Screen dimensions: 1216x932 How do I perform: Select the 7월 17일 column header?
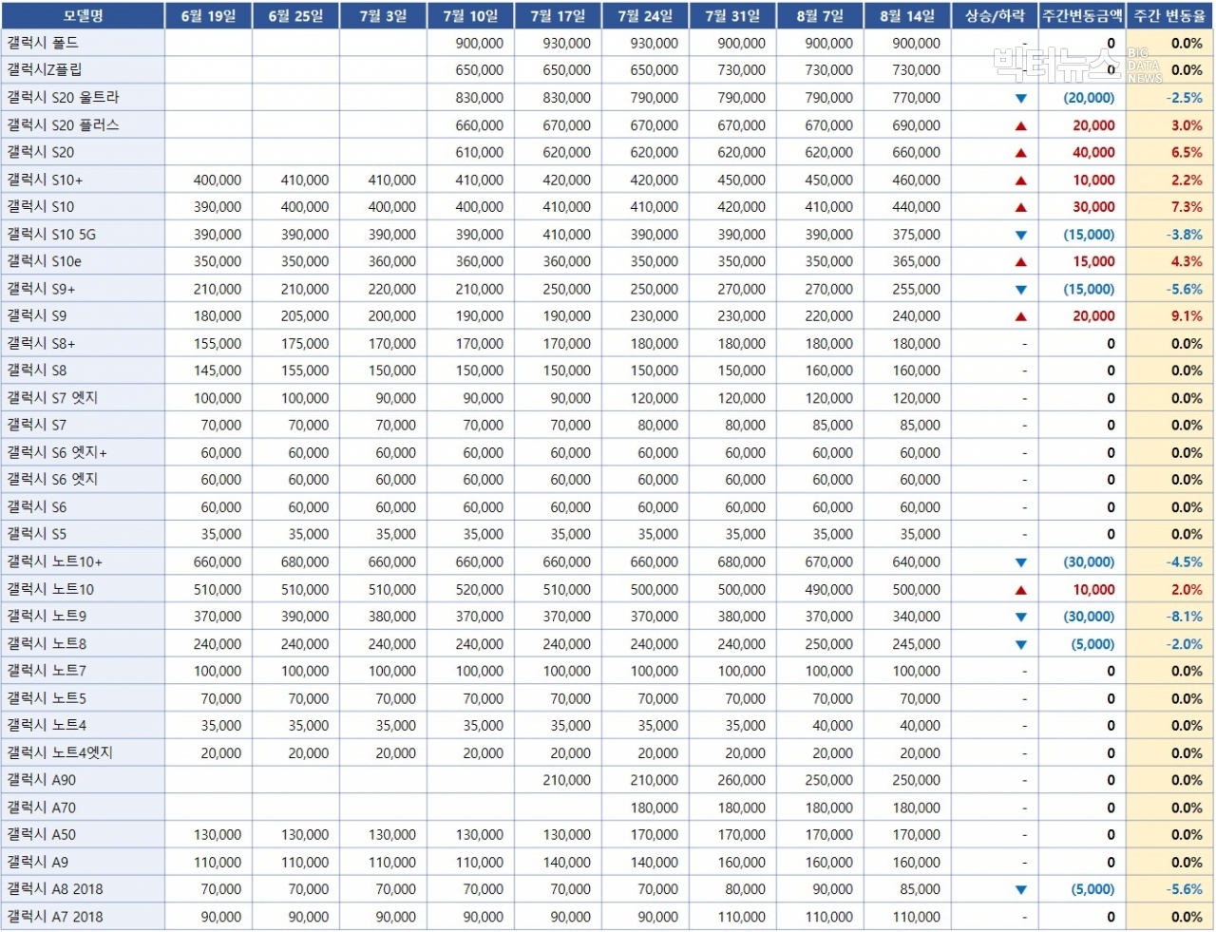click(x=558, y=16)
